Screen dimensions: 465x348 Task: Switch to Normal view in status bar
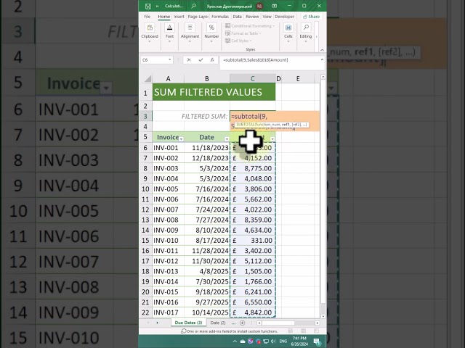click(291, 331)
